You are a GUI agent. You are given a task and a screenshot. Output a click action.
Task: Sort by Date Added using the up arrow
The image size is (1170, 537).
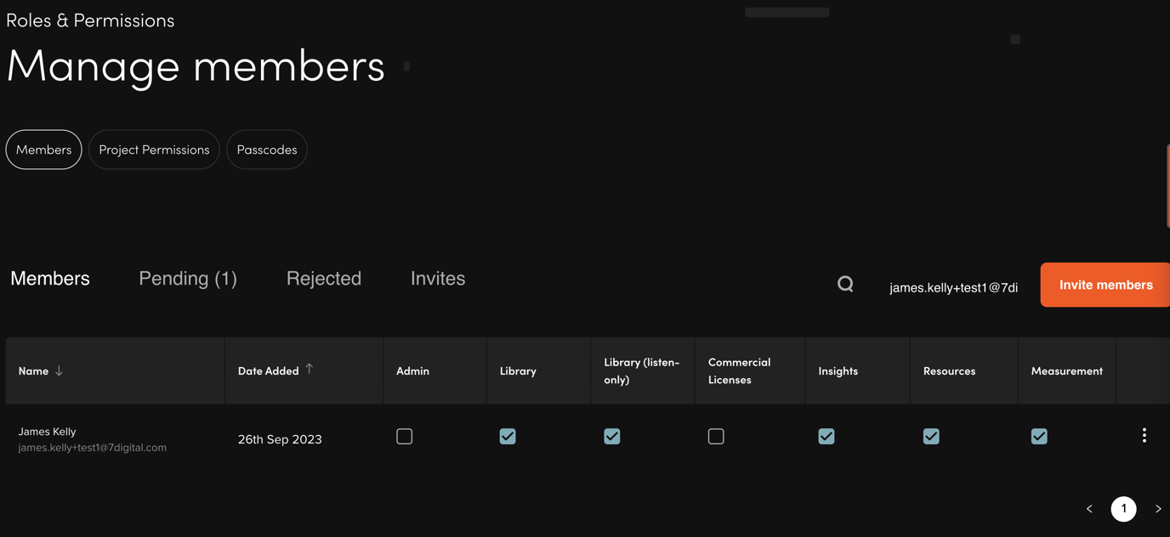click(310, 369)
